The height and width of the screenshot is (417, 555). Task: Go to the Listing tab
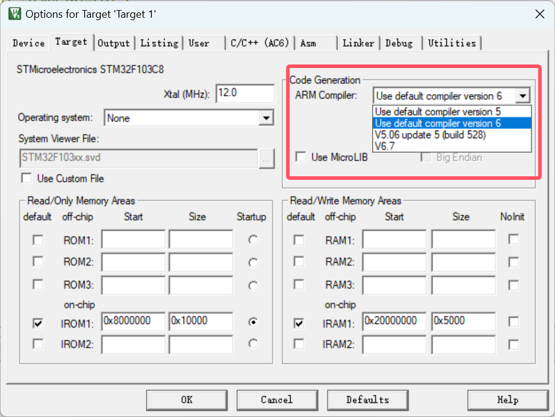point(159,43)
